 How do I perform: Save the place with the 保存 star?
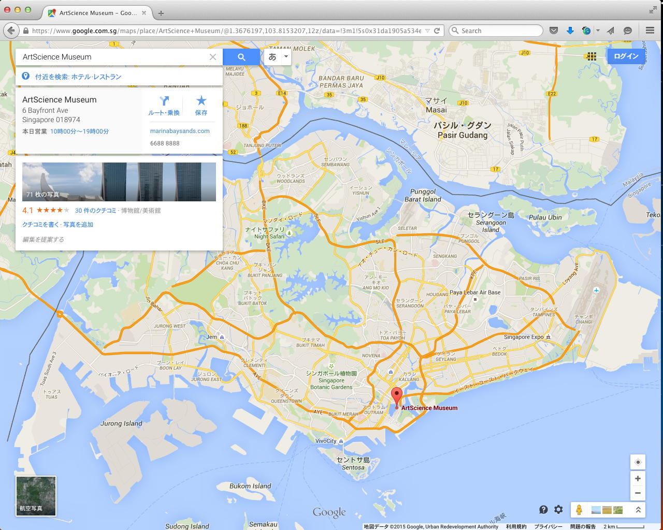(201, 106)
